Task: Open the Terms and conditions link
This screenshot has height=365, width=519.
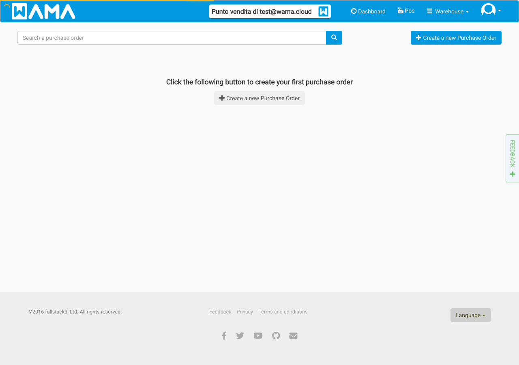Action: click(283, 312)
